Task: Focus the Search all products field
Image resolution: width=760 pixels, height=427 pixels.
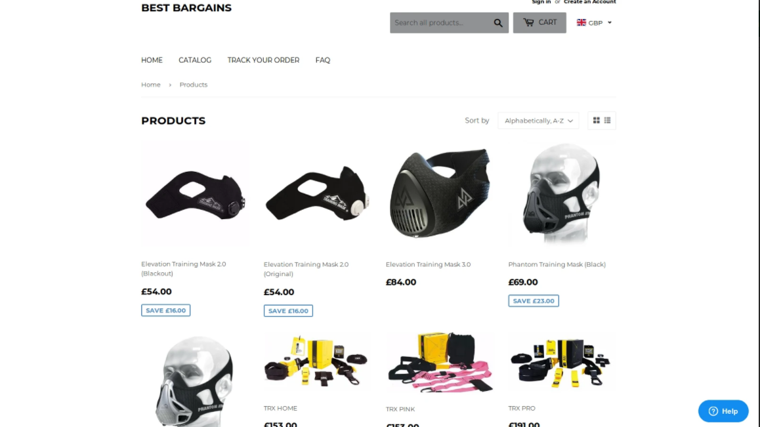Action: pyautogui.click(x=441, y=23)
